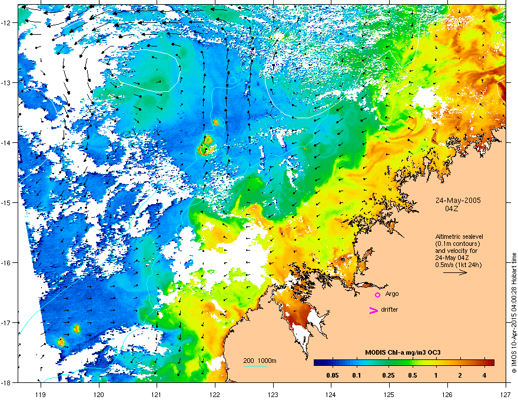Click the color scale value "0.1"
The height and width of the screenshot is (400, 518).
coord(357,375)
